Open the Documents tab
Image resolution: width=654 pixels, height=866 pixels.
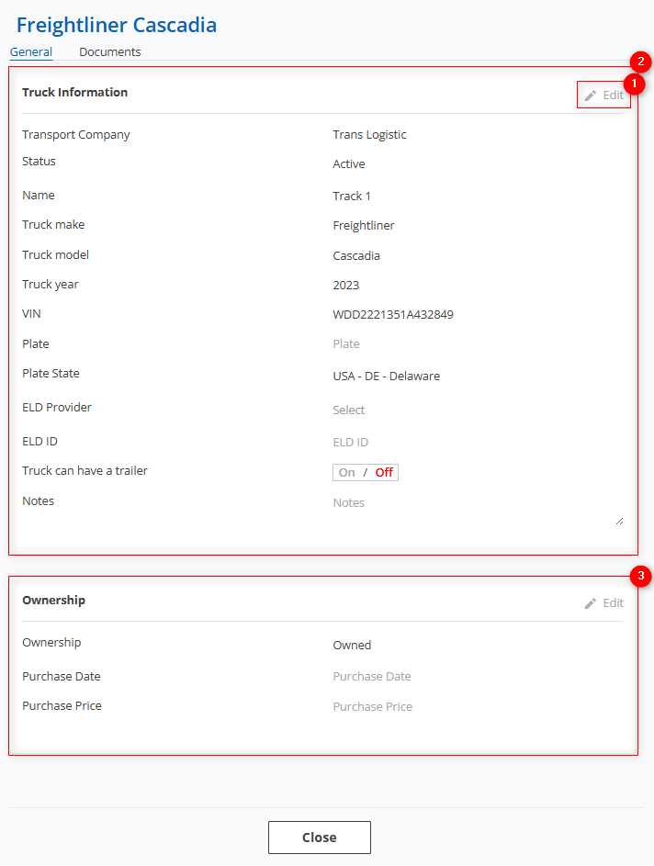point(110,52)
